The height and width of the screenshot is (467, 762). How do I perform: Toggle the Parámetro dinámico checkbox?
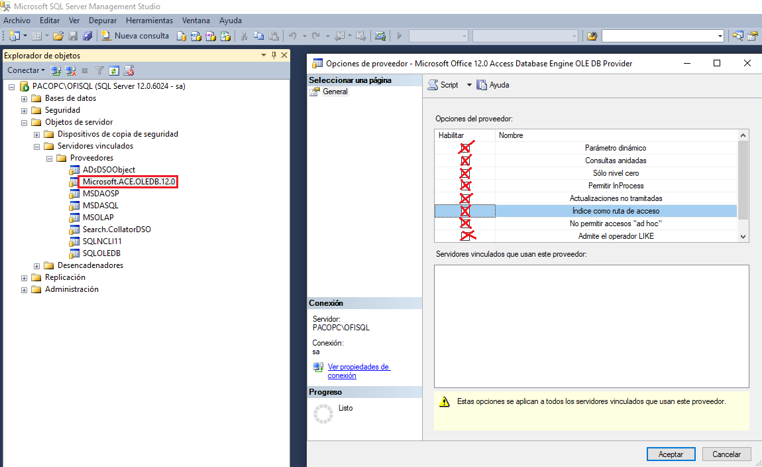(465, 148)
